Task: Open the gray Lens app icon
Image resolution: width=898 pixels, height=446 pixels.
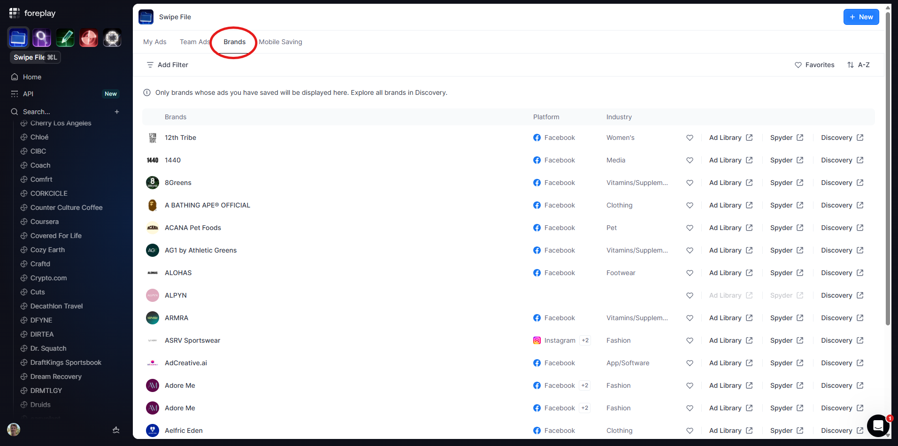Action: coord(112,38)
